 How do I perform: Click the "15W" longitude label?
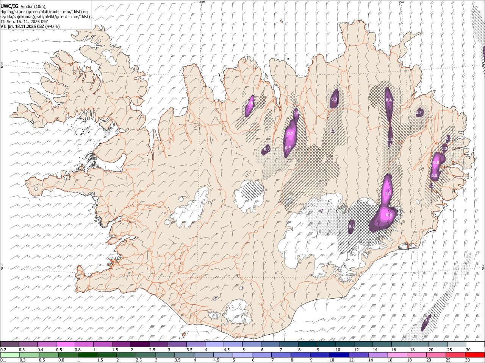tap(401, 2)
